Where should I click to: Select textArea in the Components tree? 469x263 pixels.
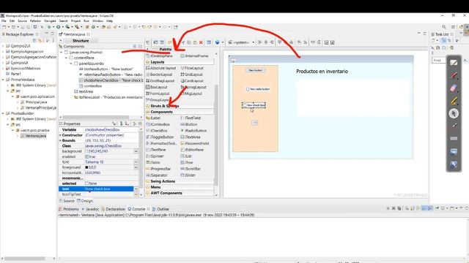pyautogui.click(x=86, y=91)
